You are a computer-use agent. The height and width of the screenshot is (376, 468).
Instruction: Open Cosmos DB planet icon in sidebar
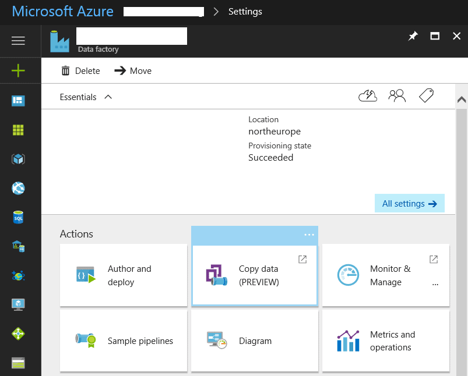pos(18,275)
